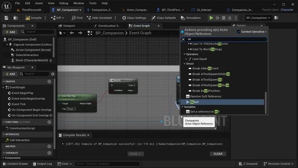Collapse the Struct category in action list
The height and width of the screenshot is (168, 298).
click(x=184, y=63)
